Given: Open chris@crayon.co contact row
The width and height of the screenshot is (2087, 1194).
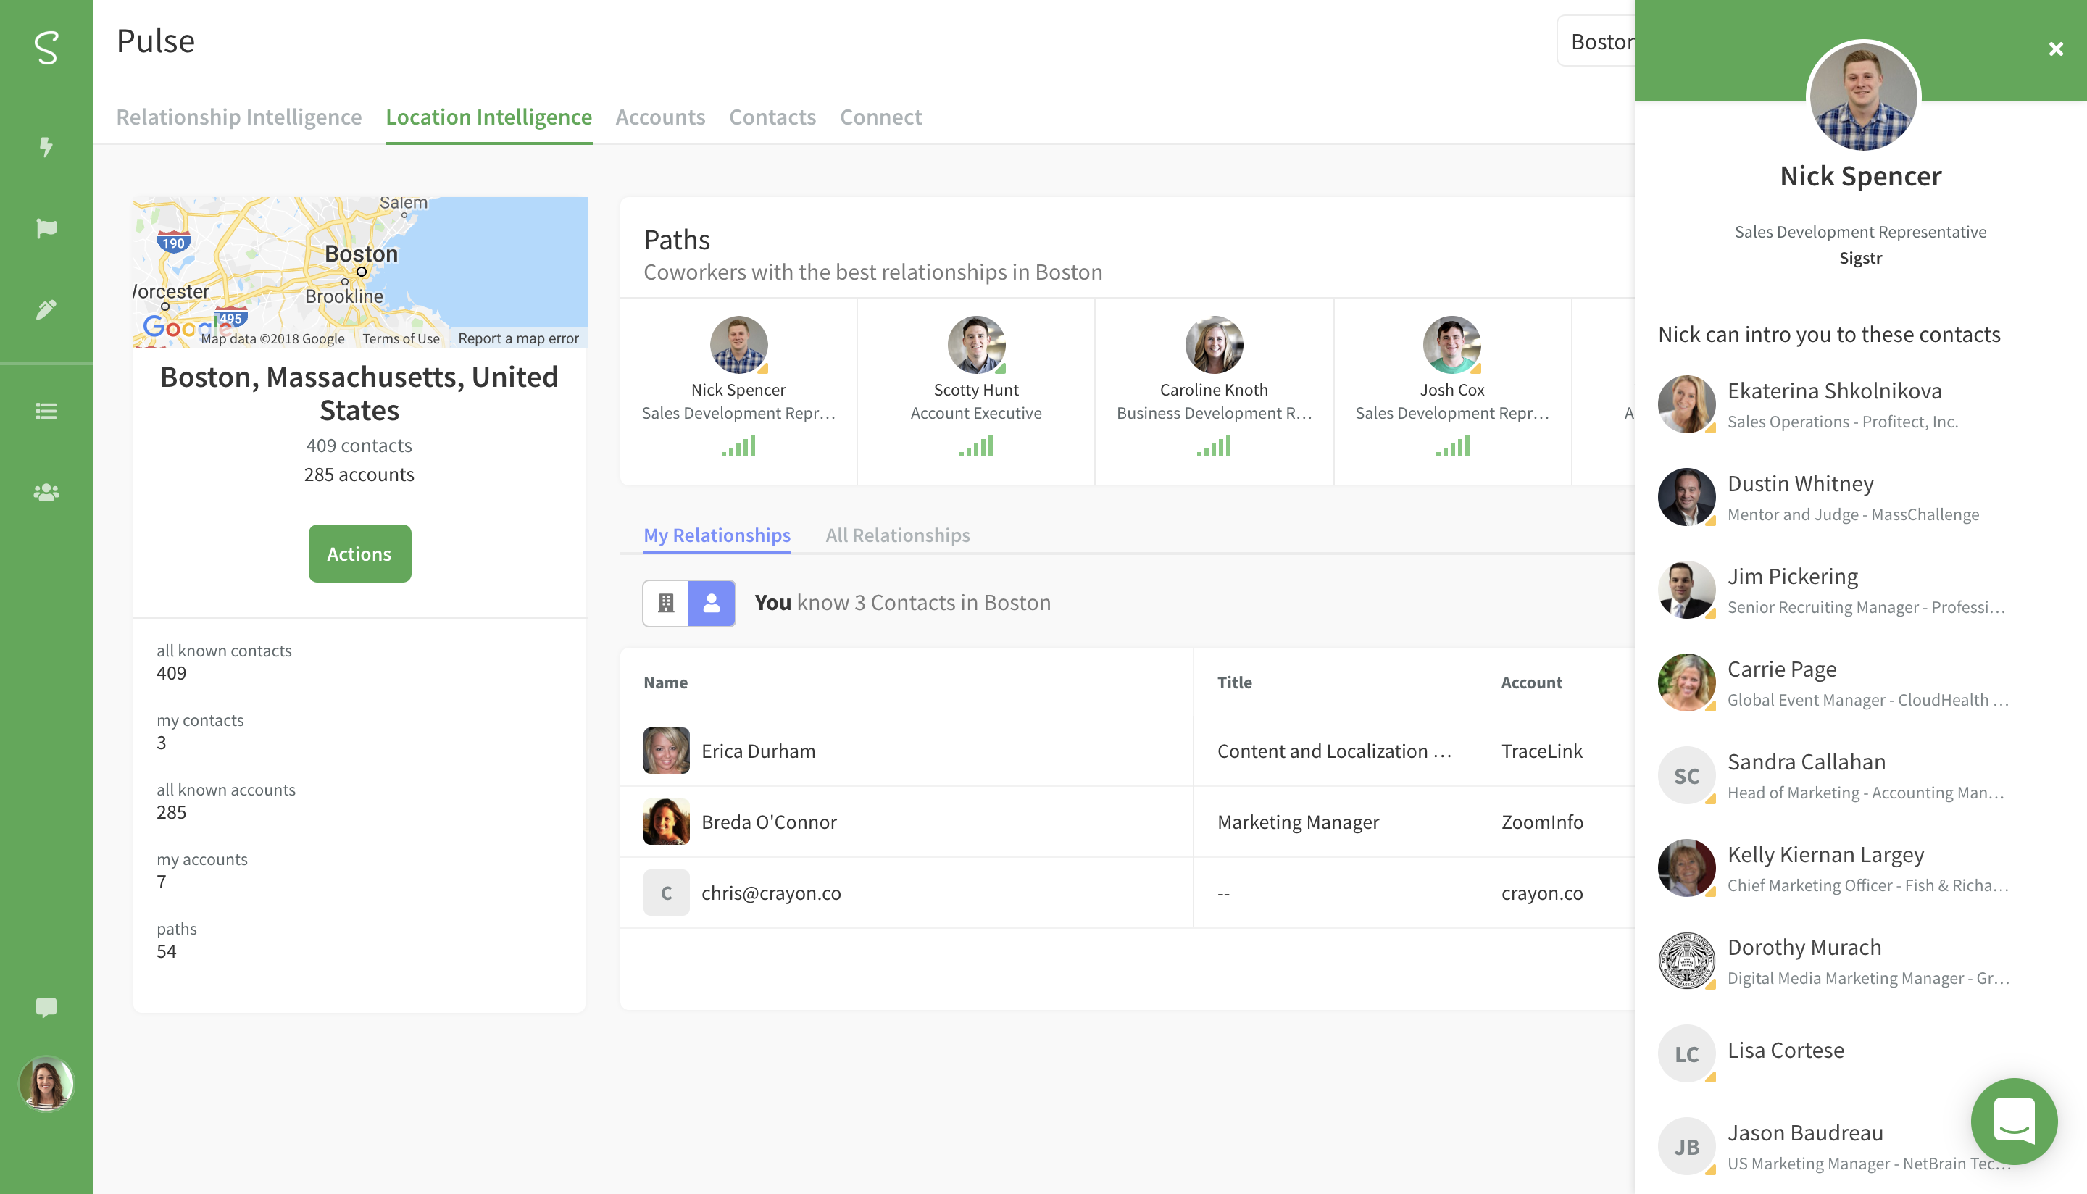Looking at the screenshot, I should (1127, 892).
